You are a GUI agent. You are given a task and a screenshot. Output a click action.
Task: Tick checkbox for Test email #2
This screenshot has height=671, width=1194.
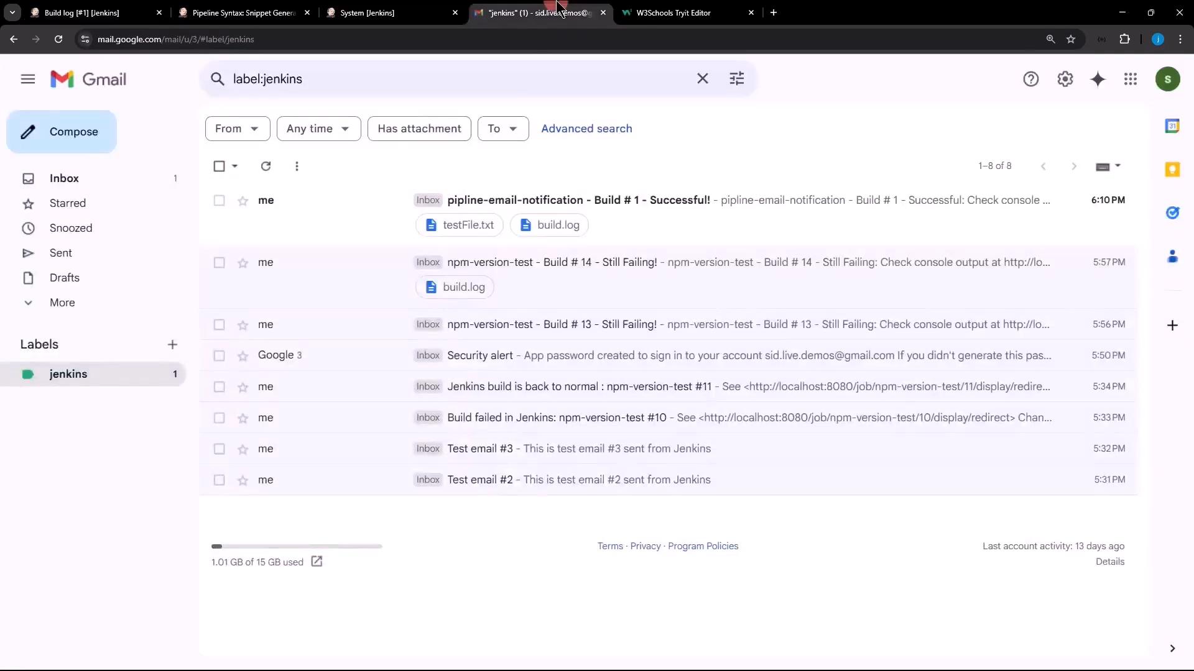(x=219, y=480)
